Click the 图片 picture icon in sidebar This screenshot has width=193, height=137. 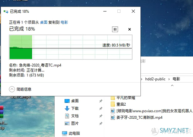click(67, 123)
